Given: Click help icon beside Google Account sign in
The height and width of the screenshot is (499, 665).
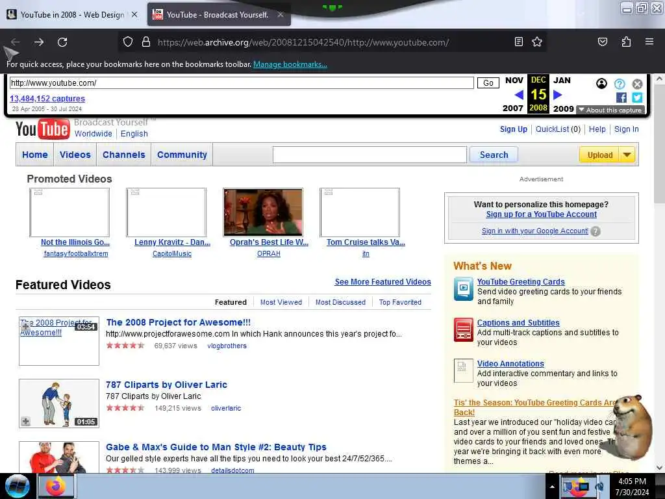Looking at the screenshot, I should [x=596, y=231].
